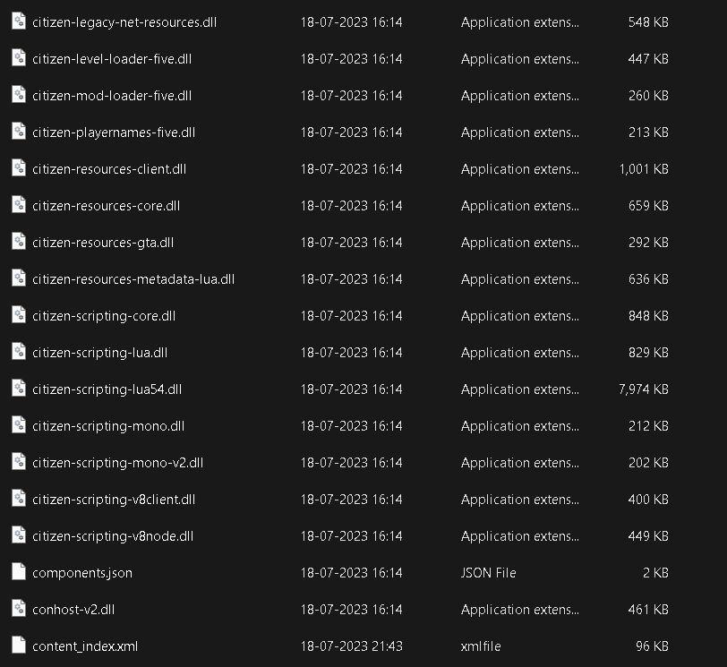727x667 pixels.
Task: Select the citizen-scripting-mono-v2.dll filename
Action: point(118,463)
